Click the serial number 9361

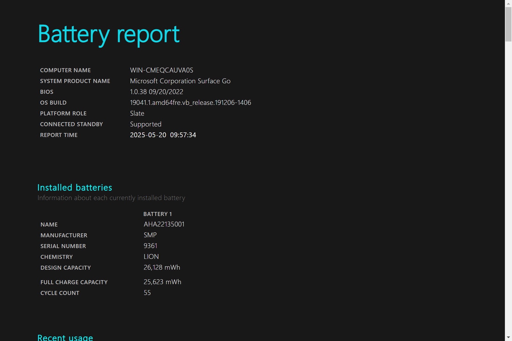tap(150, 246)
